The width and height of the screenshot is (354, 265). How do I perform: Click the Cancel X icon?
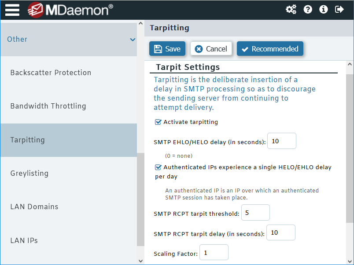198,49
